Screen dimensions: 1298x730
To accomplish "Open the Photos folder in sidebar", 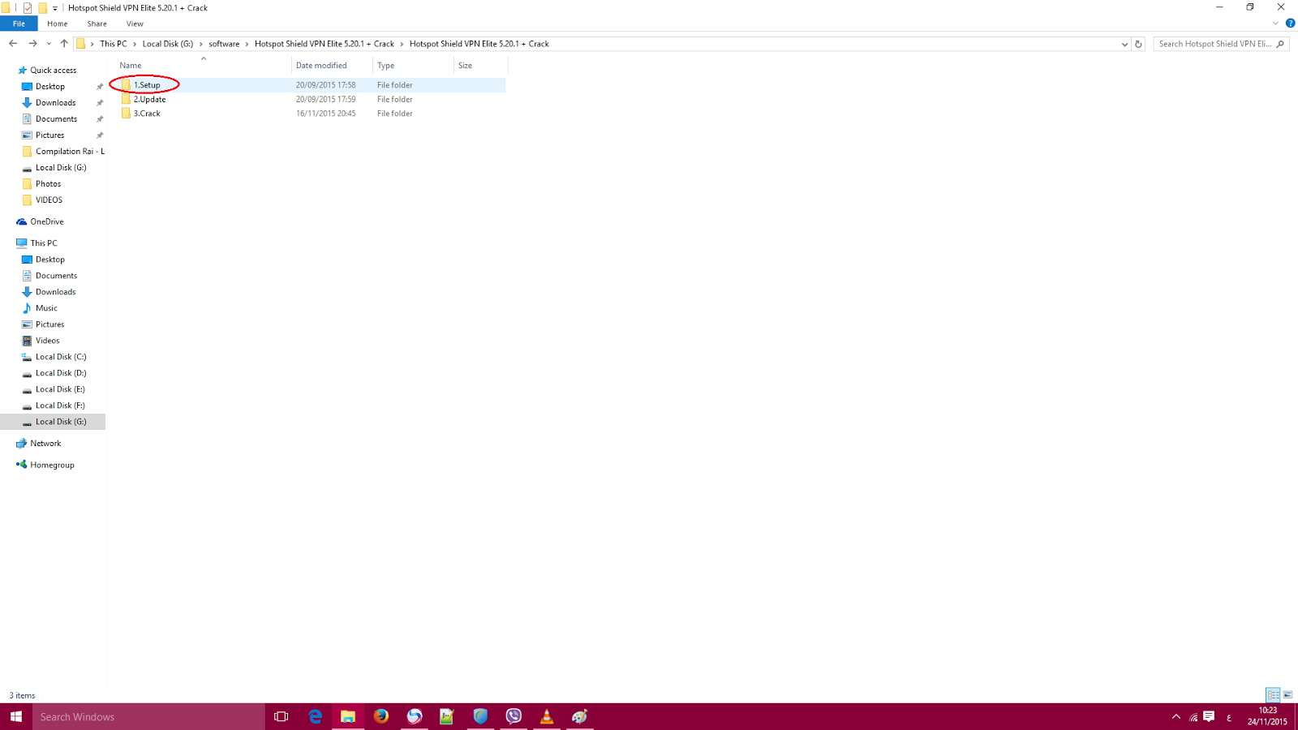I will (x=48, y=184).
